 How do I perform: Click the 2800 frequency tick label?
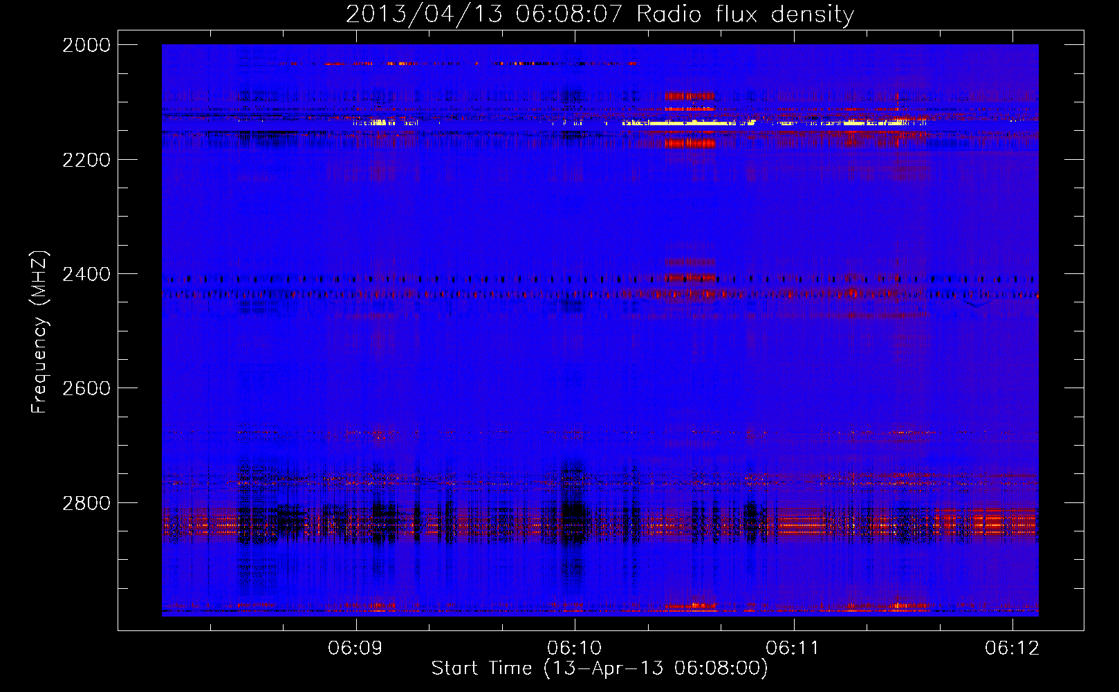pyautogui.click(x=86, y=503)
